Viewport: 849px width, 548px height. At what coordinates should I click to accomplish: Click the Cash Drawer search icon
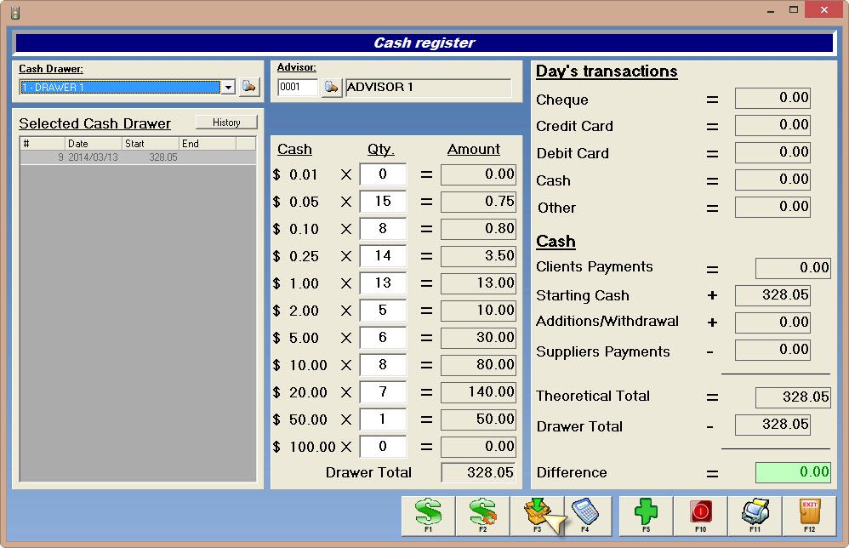pos(249,87)
